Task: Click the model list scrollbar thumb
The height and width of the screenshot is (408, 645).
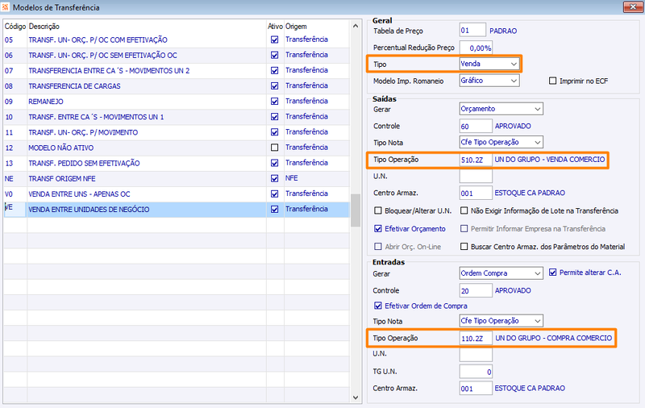Action: pos(356,210)
